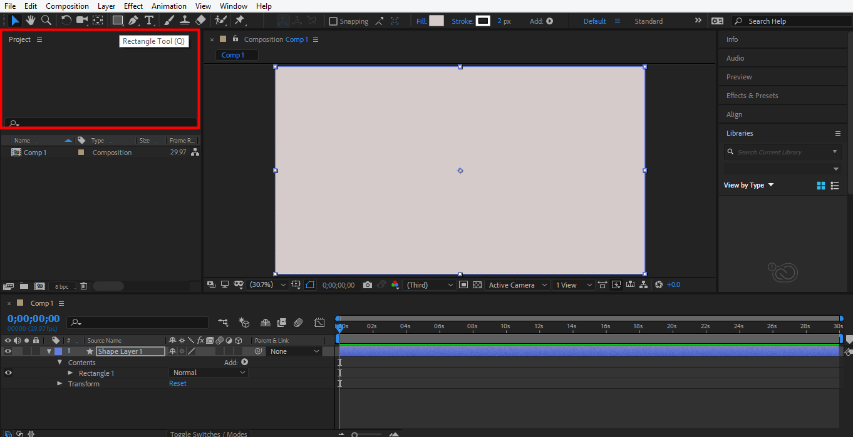Viewport: 853px width, 437px height.
Task: Click the Default workspace link
Action: coord(594,21)
